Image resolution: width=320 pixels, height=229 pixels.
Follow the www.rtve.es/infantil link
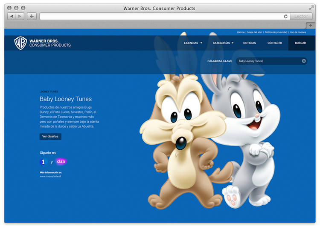click(x=50, y=176)
